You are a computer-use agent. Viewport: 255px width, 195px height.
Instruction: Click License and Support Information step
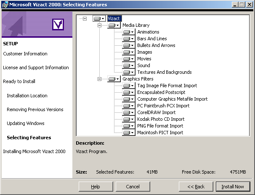(36, 68)
